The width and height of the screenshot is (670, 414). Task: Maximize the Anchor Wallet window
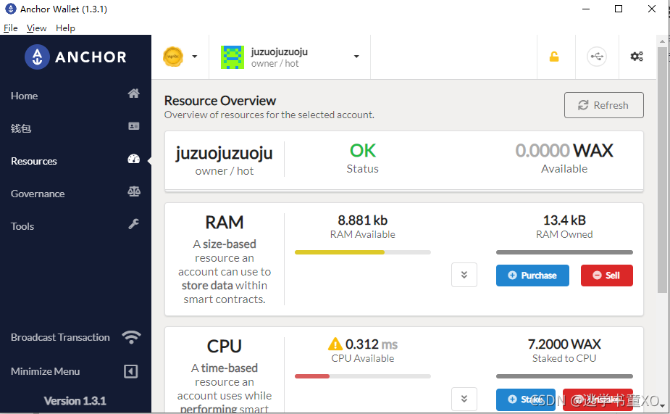tap(619, 9)
